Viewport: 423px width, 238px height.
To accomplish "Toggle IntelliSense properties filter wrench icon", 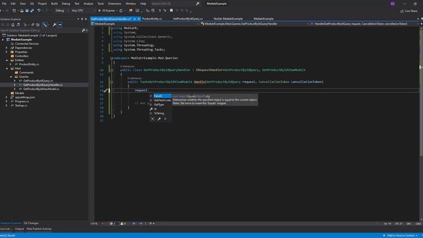I will pyautogui.click(x=159, y=119).
